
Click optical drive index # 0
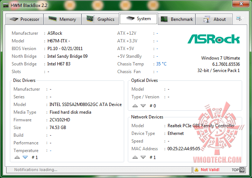coord(153,106)
